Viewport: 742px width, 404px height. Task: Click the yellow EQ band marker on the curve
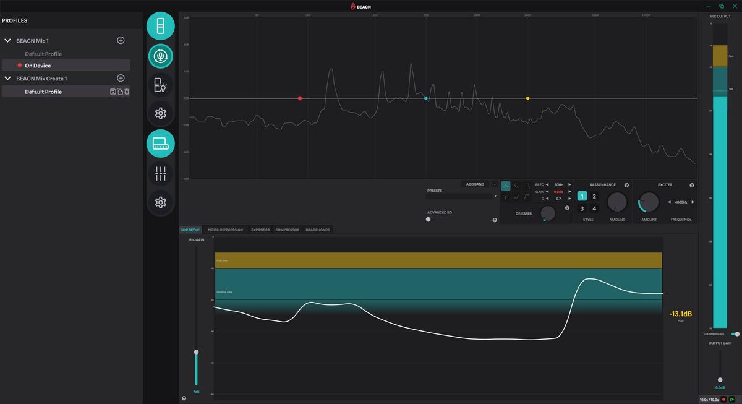click(x=527, y=98)
